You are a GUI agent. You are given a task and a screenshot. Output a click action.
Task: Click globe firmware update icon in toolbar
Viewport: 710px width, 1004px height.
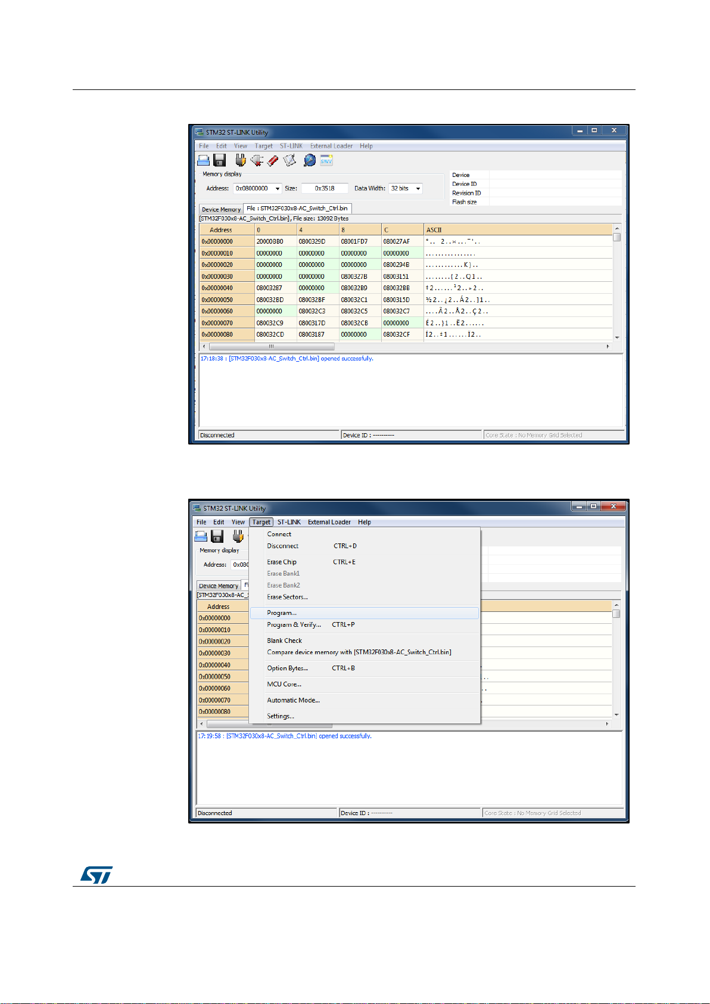pyautogui.click(x=310, y=160)
